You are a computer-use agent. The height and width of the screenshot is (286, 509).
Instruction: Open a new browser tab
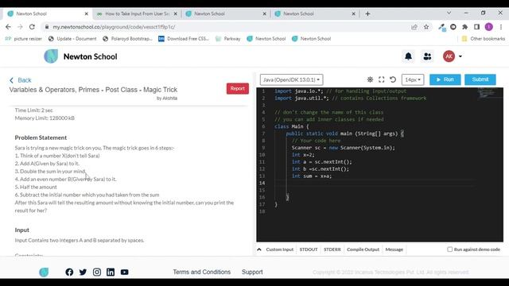click(x=367, y=14)
